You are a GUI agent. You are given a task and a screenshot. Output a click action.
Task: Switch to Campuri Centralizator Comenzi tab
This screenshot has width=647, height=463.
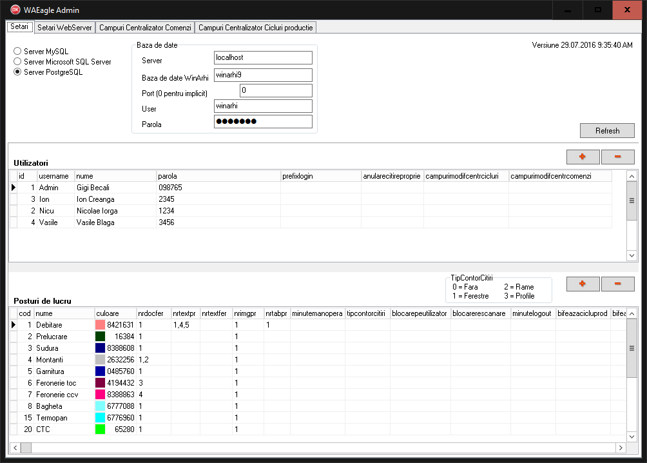tap(145, 28)
